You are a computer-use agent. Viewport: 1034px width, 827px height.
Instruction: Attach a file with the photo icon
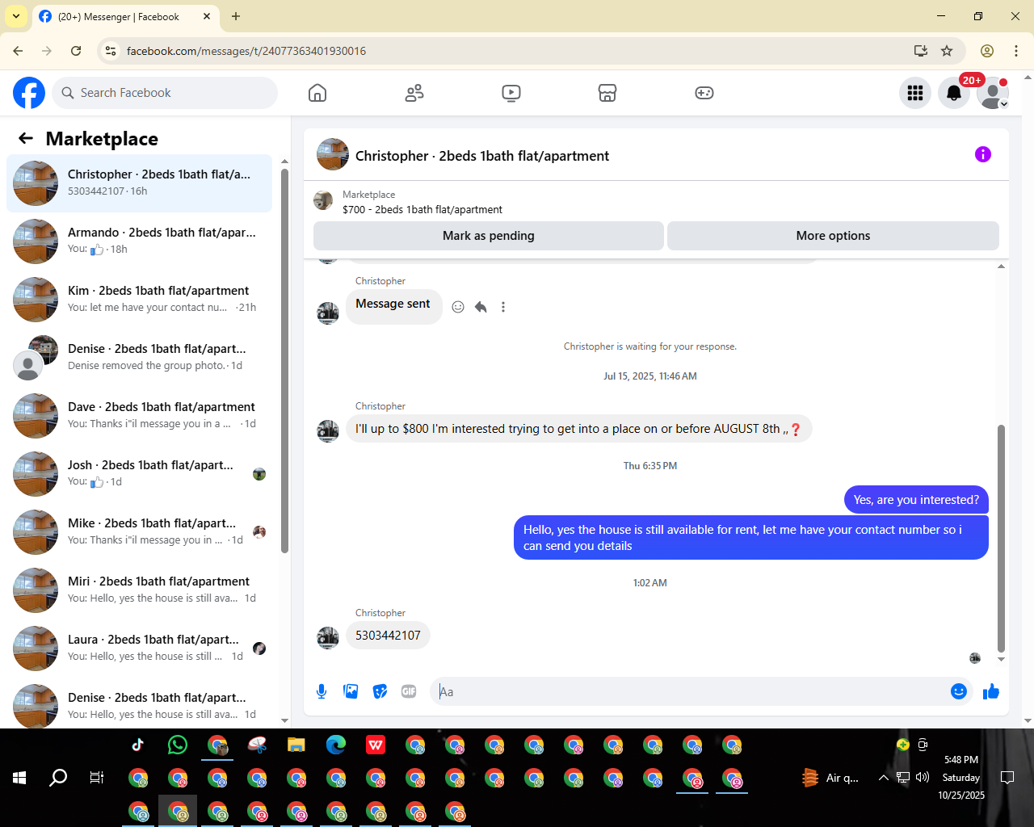tap(351, 691)
